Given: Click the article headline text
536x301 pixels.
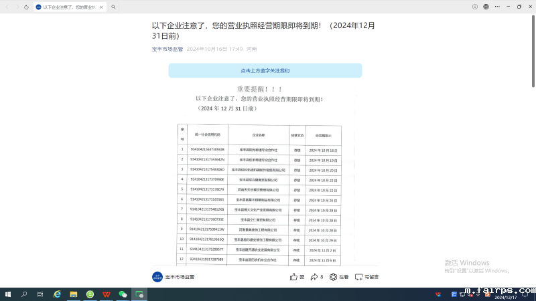Looking at the screenshot, I should coord(263,31).
